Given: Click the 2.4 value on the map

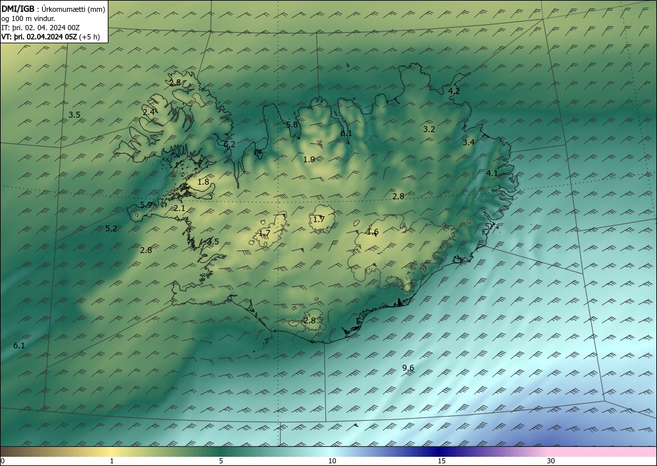Looking at the screenshot, I should coord(148,112).
